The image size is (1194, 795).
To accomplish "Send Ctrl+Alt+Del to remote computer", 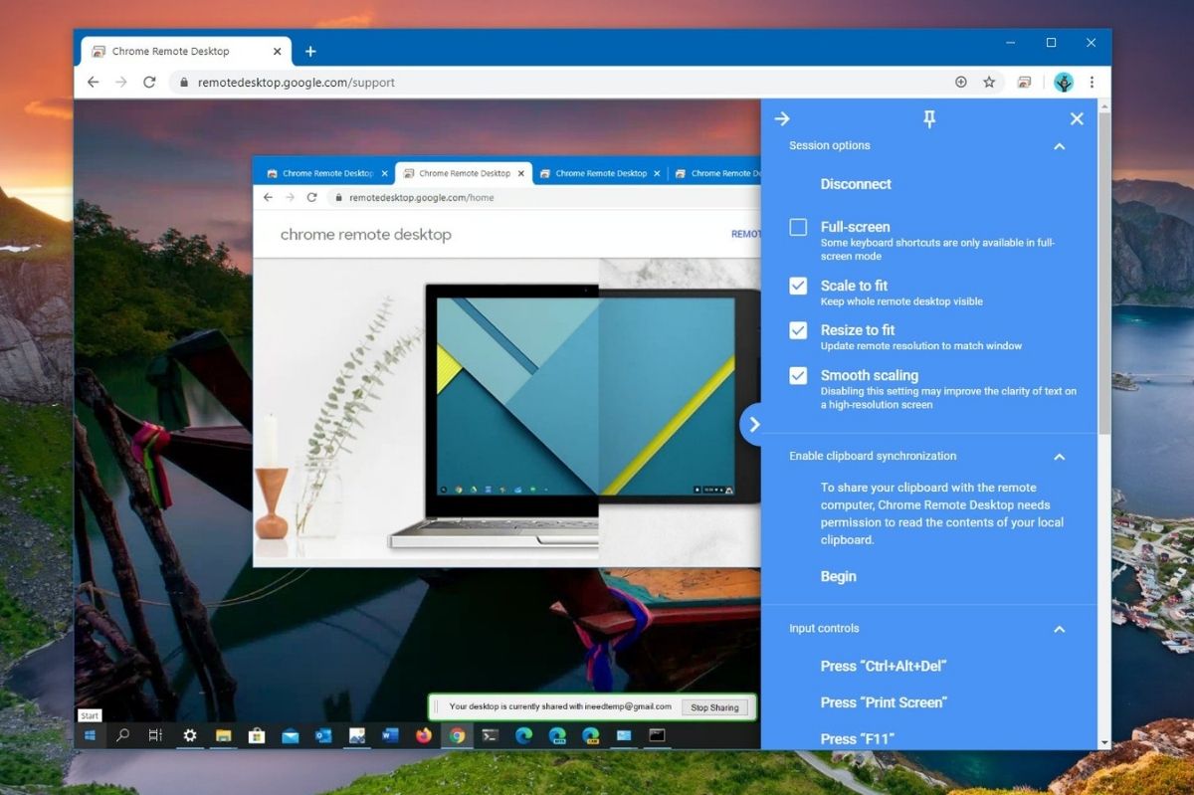I will click(884, 666).
